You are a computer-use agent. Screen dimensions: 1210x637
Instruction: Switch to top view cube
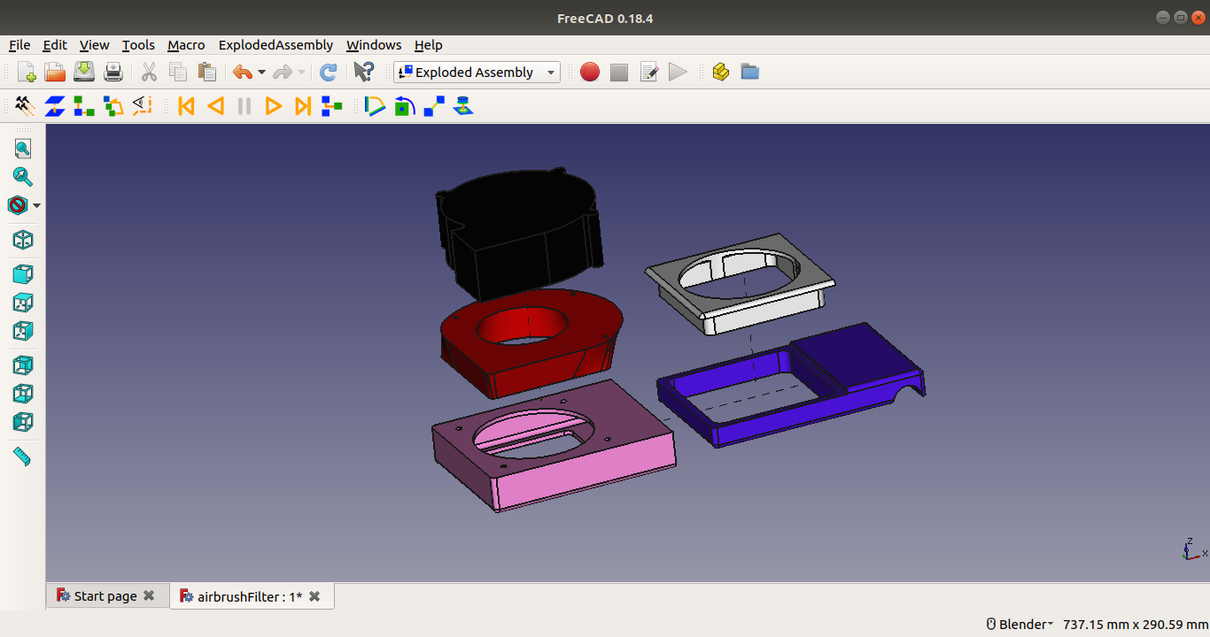pyautogui.click(x=23, y=303)
